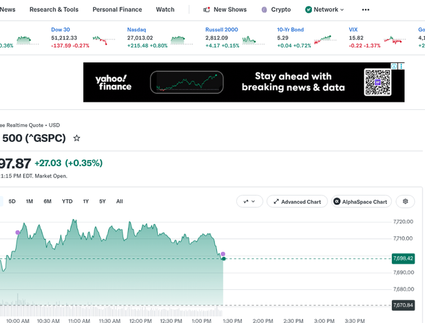Click the VIX change -0.22 -1.37%

pyautogui.click(x=364, y=46)
